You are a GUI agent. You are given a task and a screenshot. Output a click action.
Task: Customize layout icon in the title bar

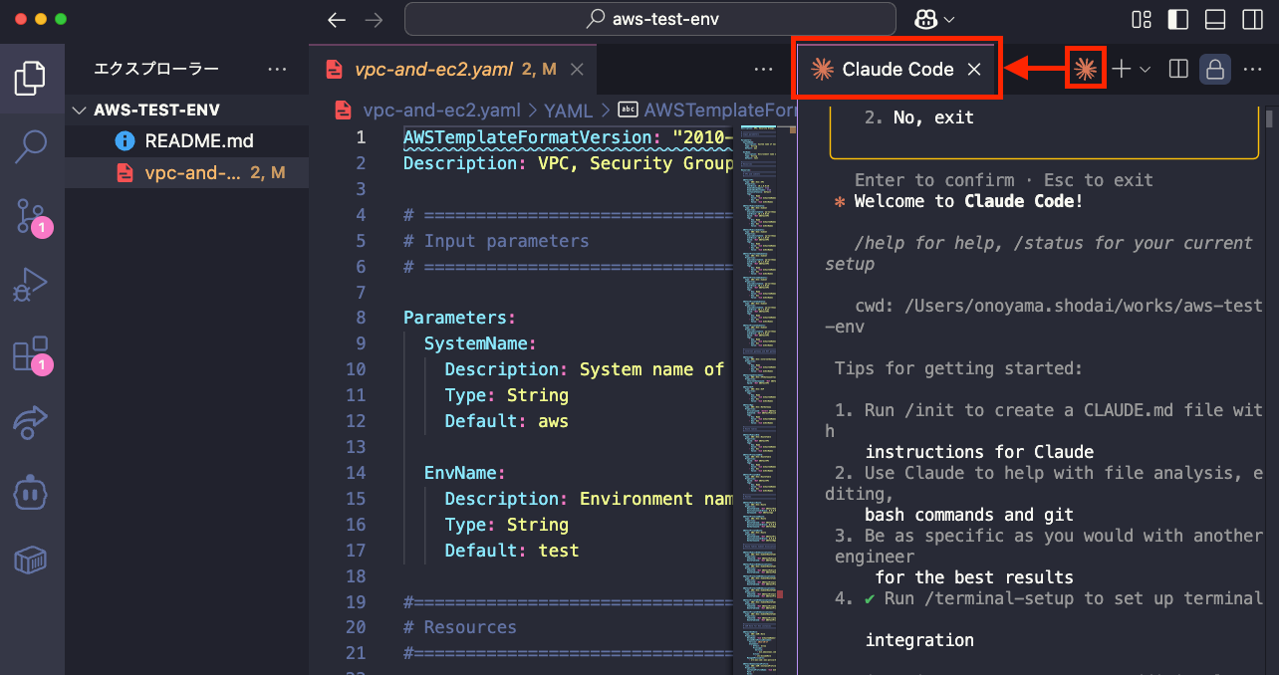coord(1143,19)
